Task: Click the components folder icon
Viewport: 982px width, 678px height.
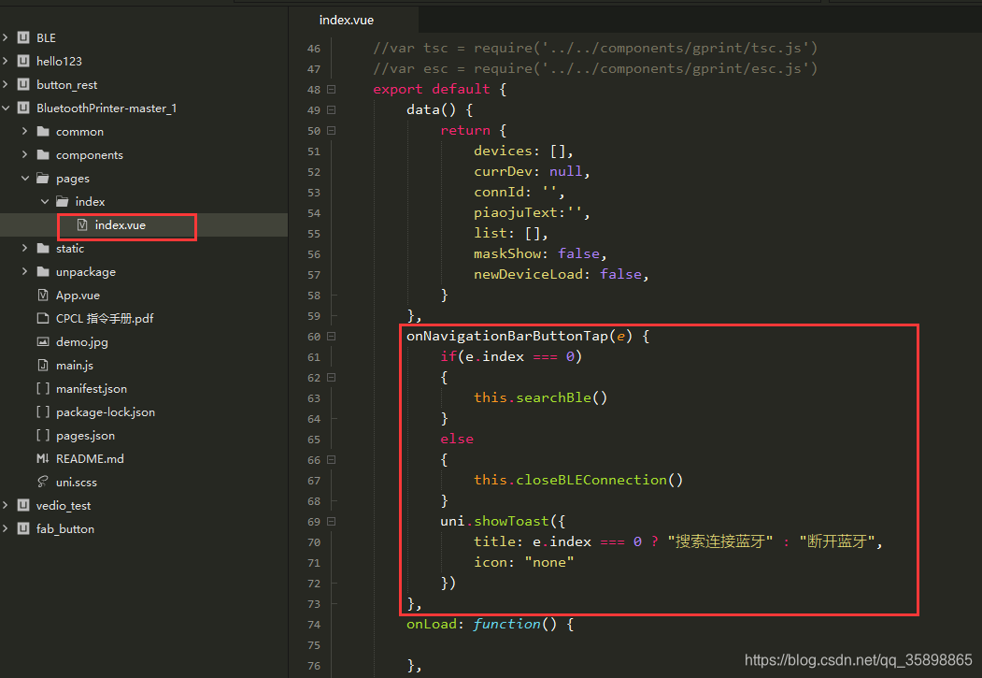Action: pyautogui.click(x=43, y=155)
